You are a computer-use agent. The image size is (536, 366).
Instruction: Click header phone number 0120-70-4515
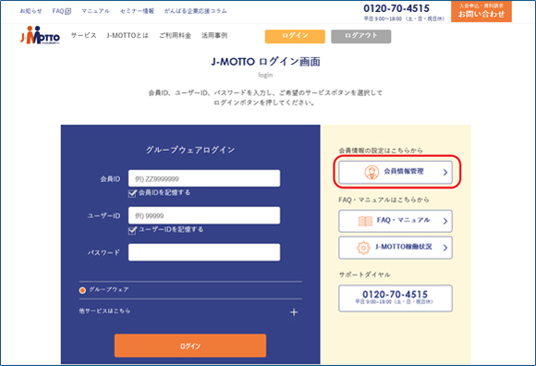point(396,8)
